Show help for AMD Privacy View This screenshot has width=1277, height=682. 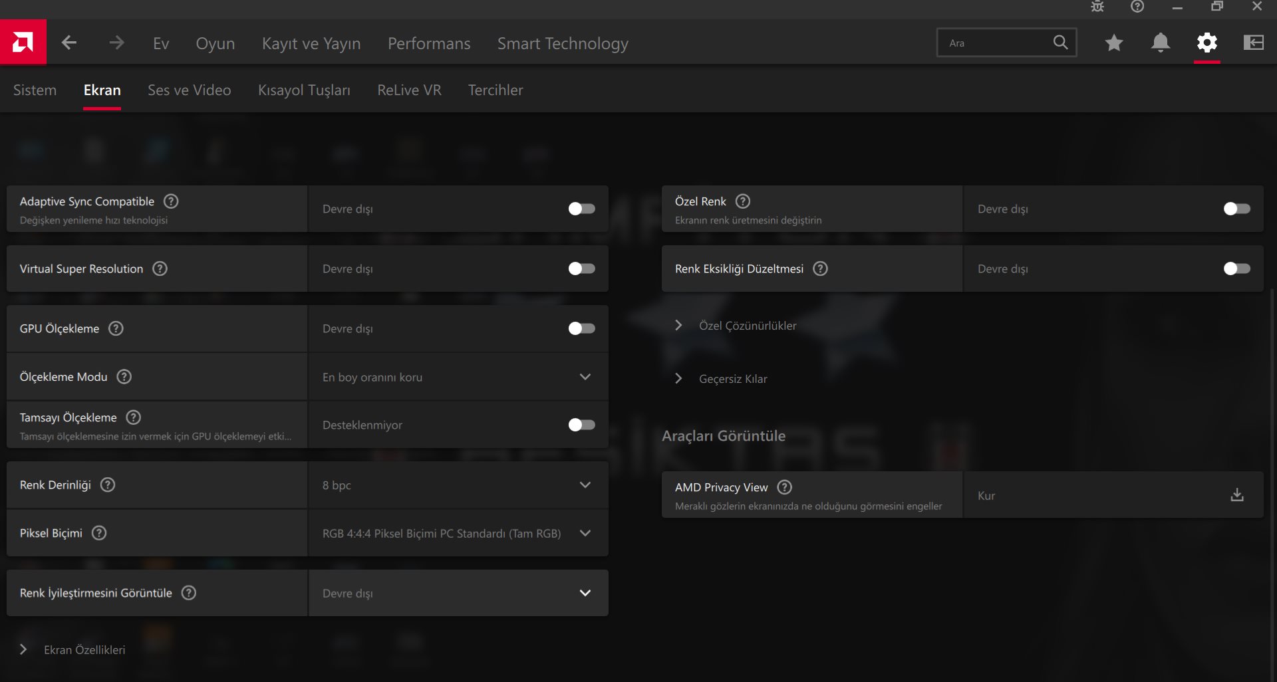coord(784,487)
